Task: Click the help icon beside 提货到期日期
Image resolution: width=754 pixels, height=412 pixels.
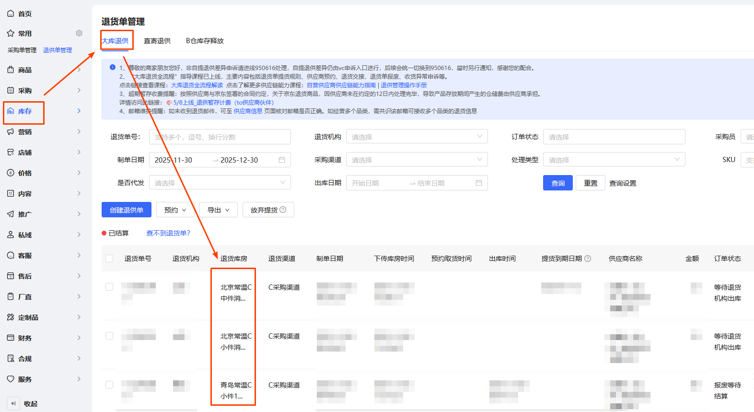Action: tap(588, 259)
